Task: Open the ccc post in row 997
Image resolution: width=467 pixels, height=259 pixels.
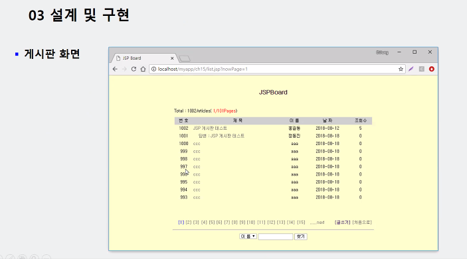Action: click(x=197, y=167)
